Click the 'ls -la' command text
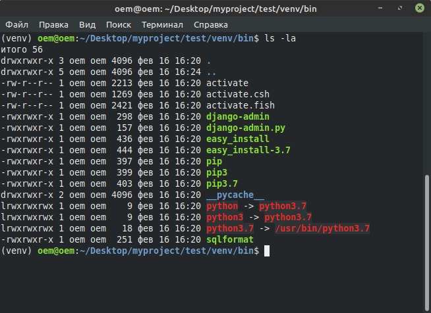431x313 pixels. [280, 38]
